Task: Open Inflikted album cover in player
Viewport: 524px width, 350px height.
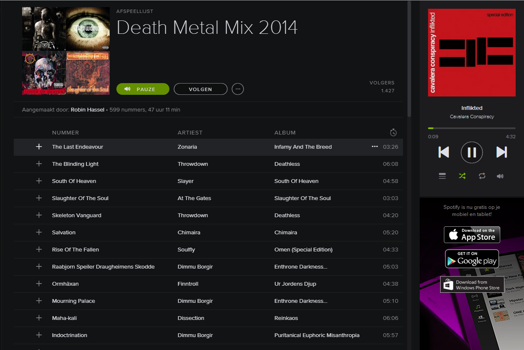Action: (472, 52)
